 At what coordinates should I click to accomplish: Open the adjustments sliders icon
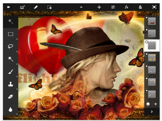click(x=113, y=7)
